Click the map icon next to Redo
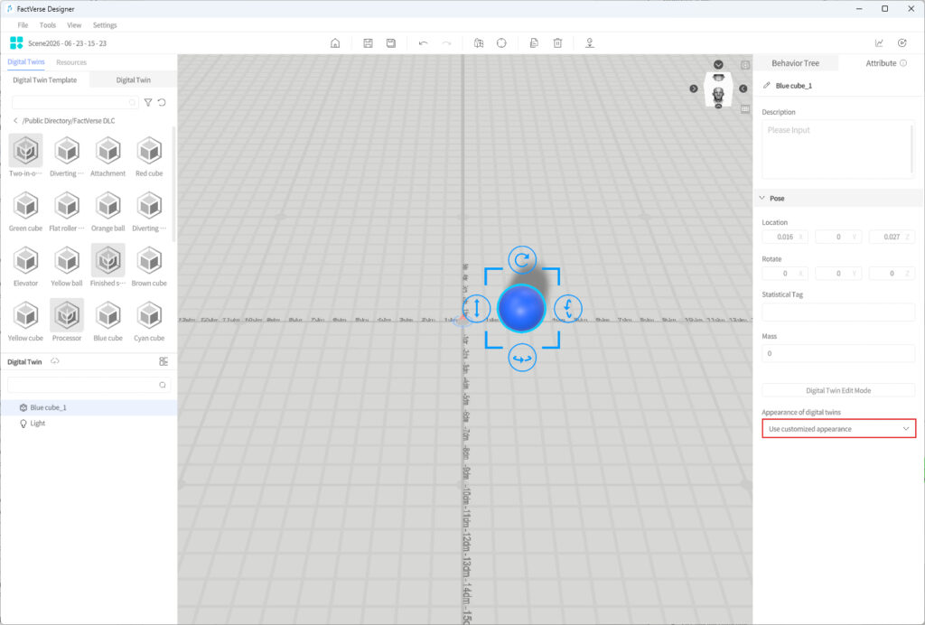The image size is (925, 625). 479,43
